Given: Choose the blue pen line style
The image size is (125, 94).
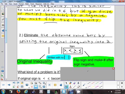Looking at the screenshot, I should [x=101, y=83].
